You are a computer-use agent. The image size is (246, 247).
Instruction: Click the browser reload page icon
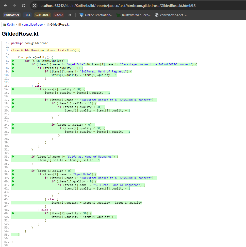[24, 6]
